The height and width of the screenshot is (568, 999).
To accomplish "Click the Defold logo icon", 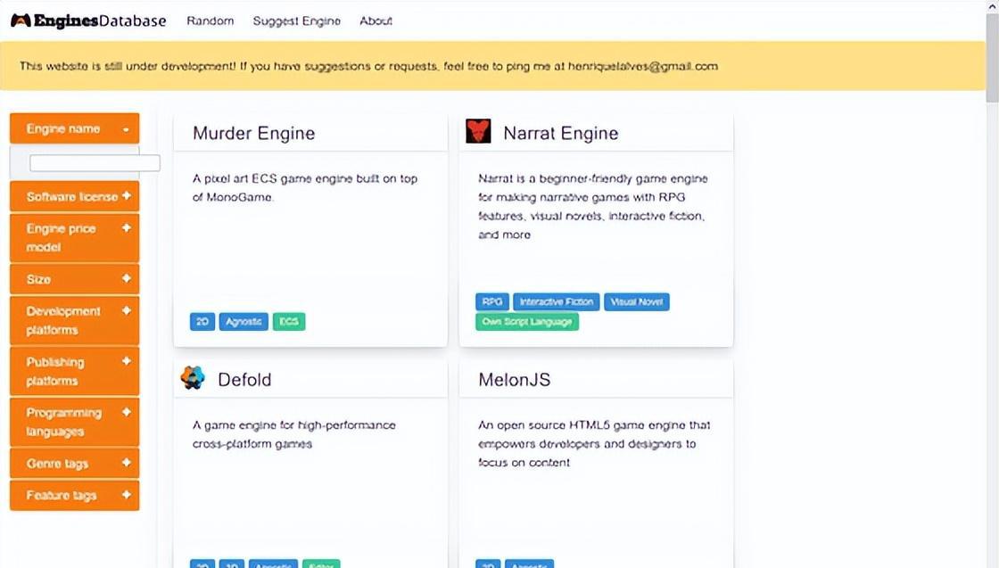I will 193,377.
